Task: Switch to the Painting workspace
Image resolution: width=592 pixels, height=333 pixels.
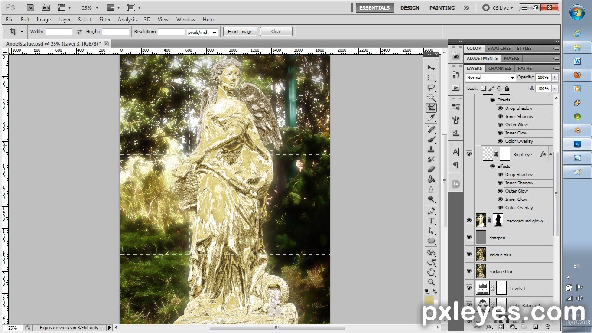Action: pos(442,8)
